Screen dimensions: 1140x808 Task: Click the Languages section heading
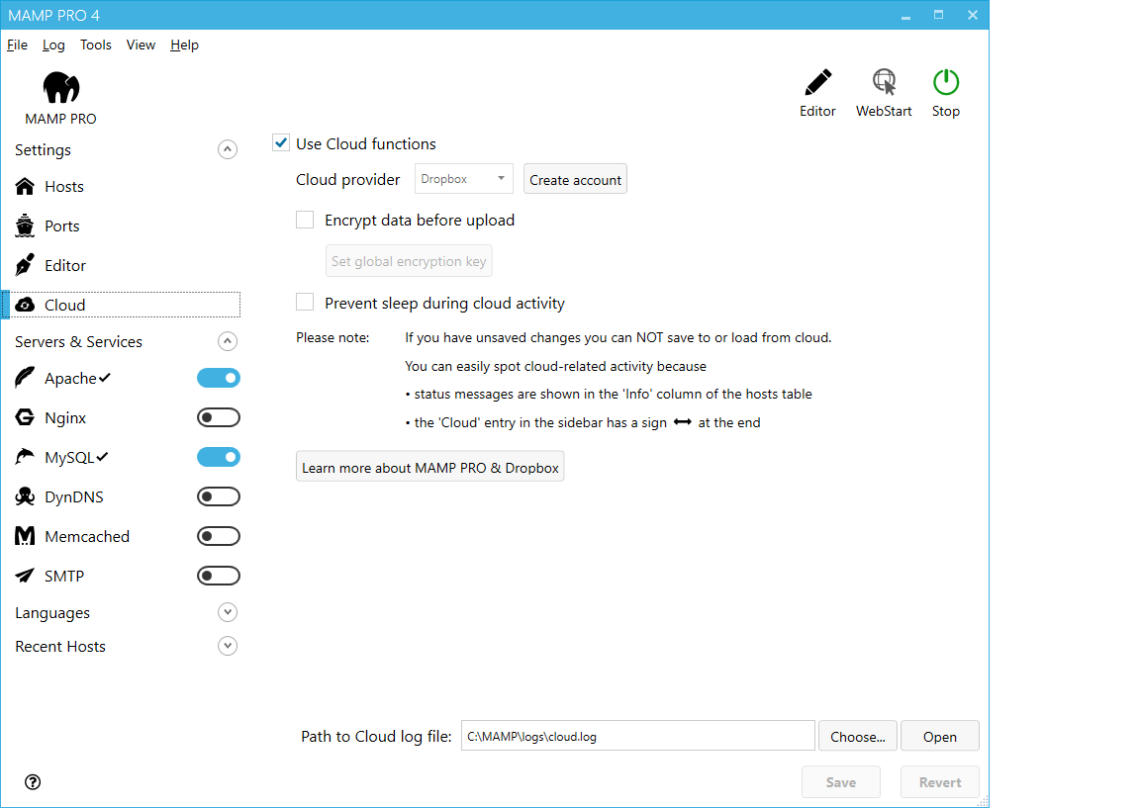pos(52,612)
